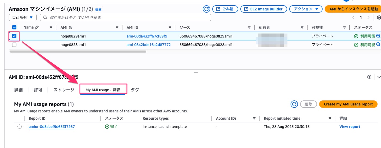The image size is (381, 148).
Task: Sort by Report initiated time arrow
Action: [330, 118]
